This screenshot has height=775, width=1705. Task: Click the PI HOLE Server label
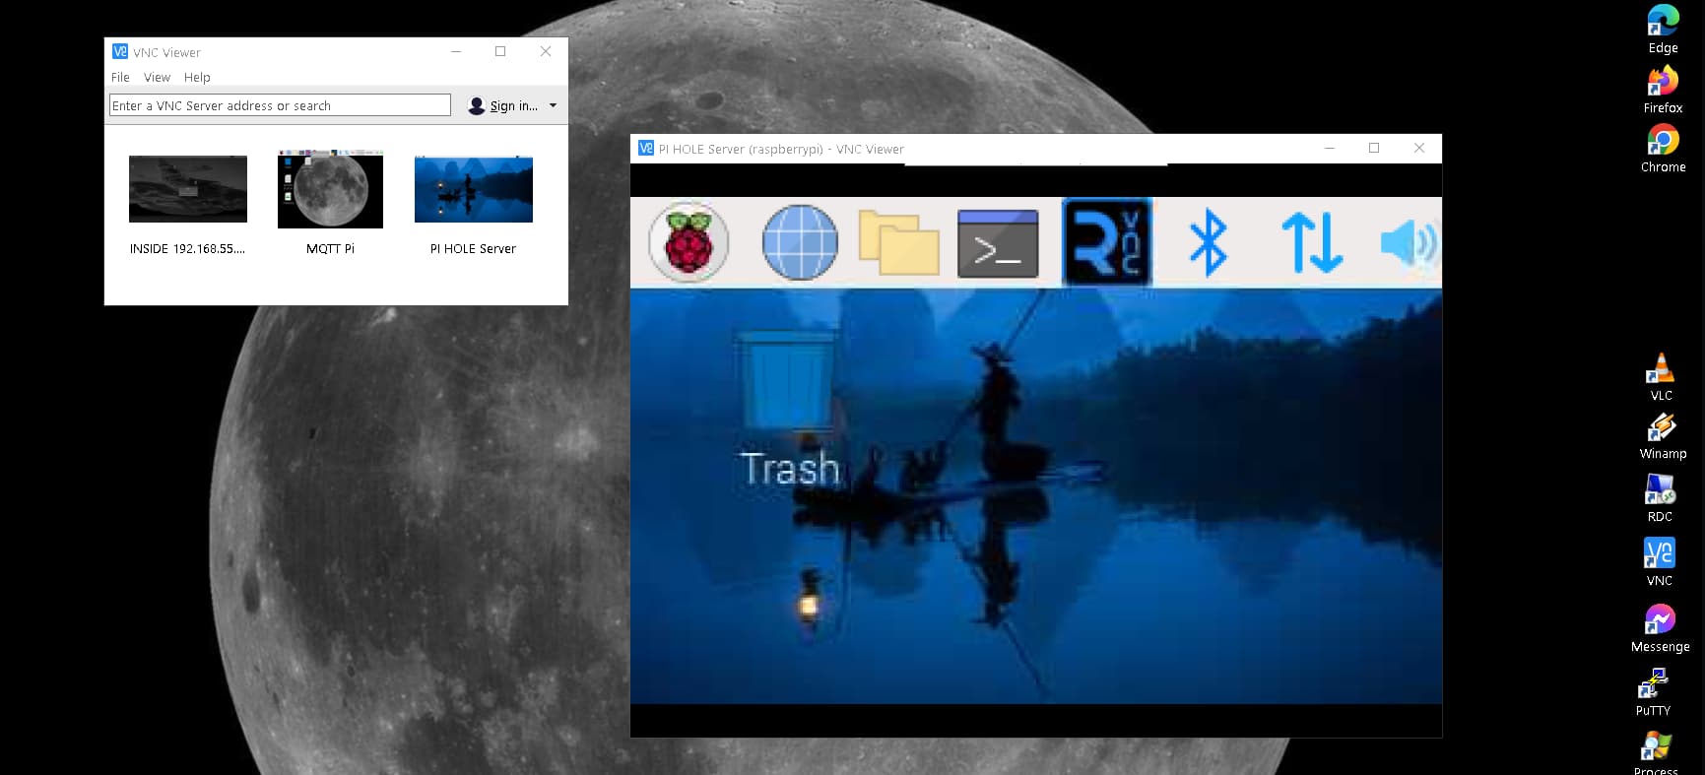[x=473, y=249]
